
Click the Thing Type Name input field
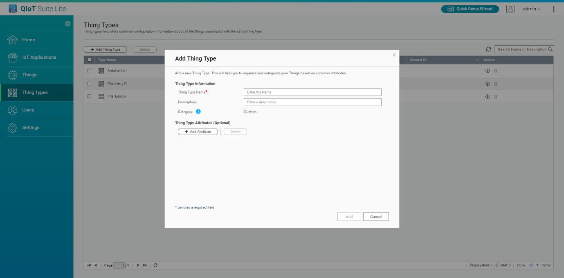[312, 92]
